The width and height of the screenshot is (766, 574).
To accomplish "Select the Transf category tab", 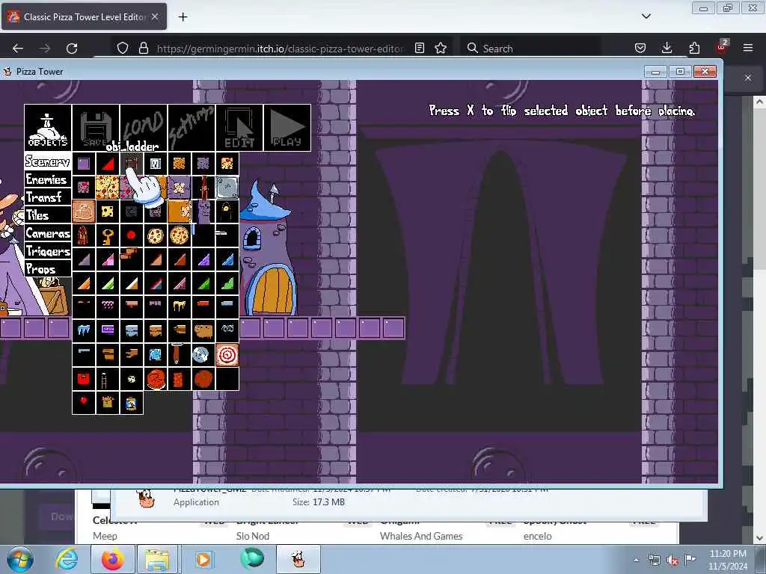I will click(x=48, y=197).
